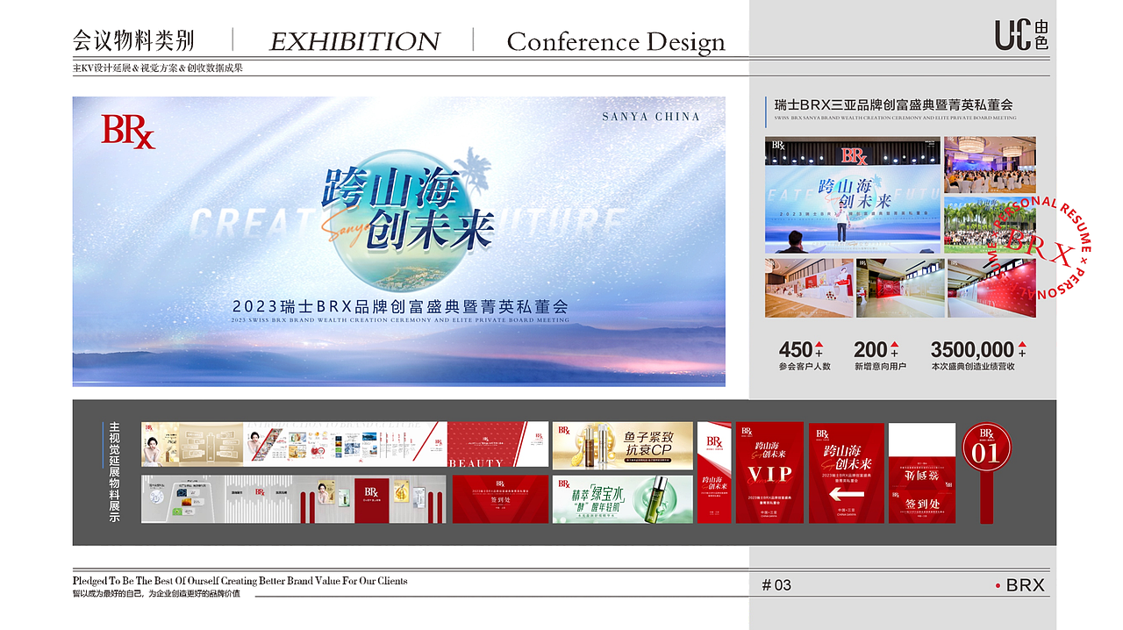Switch to the EXHIBITION tab
This screenshot has height=630, width=1123.
[x=355, y=41]
